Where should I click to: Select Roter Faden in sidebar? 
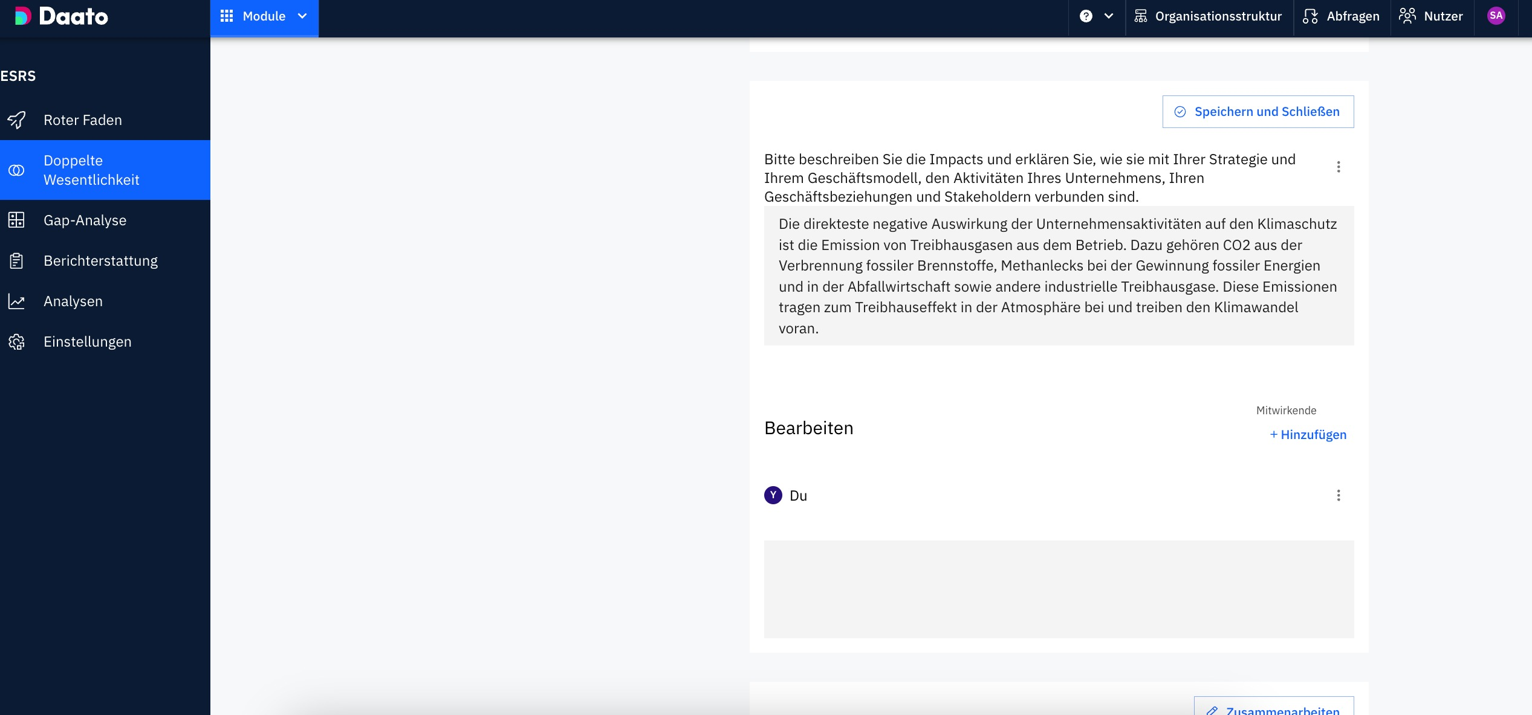tap(83, 120)
